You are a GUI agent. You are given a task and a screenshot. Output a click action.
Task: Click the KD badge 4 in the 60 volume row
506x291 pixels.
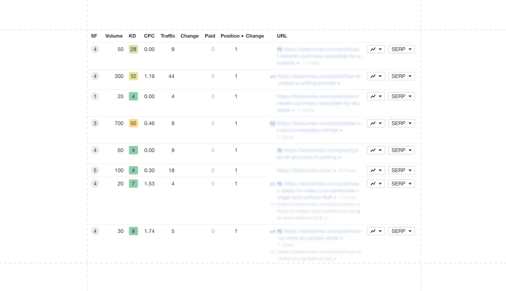point(133,150)
